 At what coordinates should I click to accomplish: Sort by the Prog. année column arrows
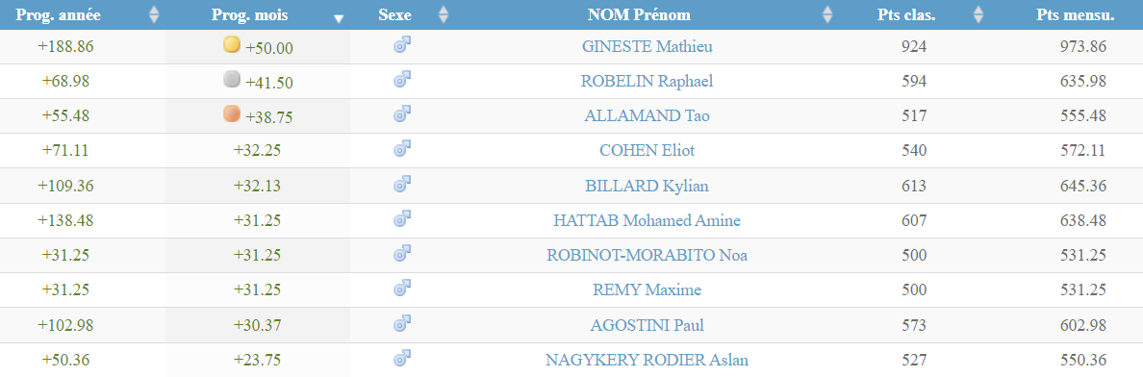[153, 14]
